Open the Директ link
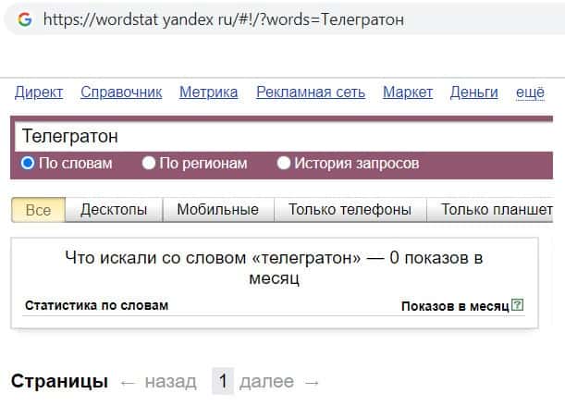 coord(39,92)
